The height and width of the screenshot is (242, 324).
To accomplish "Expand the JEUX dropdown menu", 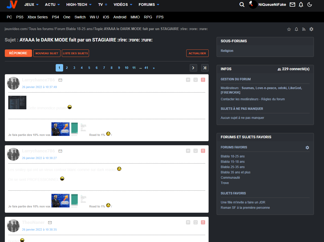I will 31,5.
